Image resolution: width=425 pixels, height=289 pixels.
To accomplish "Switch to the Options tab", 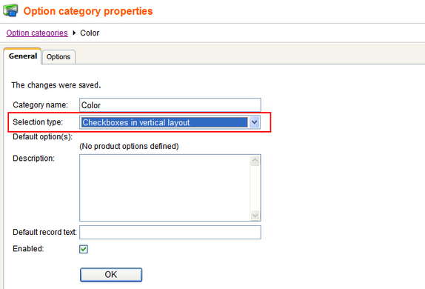I will [58, 57].
